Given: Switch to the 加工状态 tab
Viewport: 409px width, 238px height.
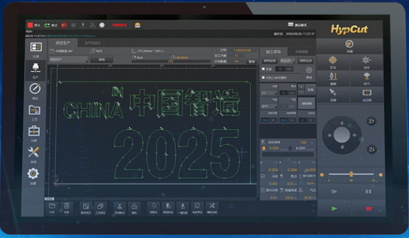Looking at the screenshot, I should click(273, 51).
